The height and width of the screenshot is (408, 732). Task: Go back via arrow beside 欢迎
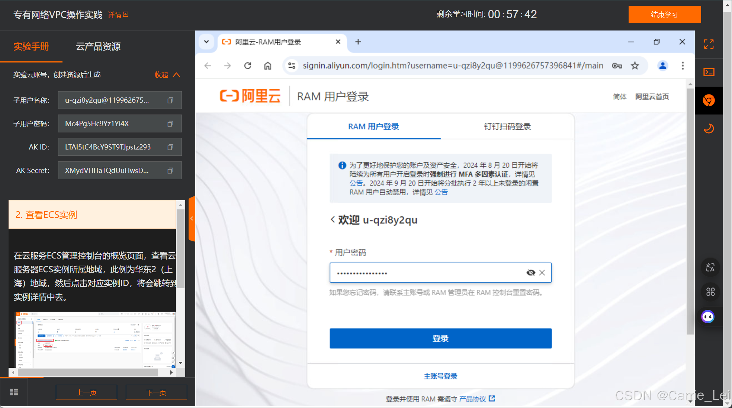(x=333, y=220)
